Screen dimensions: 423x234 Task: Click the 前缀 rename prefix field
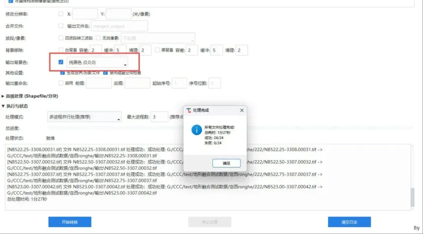(x=99, y=83)
